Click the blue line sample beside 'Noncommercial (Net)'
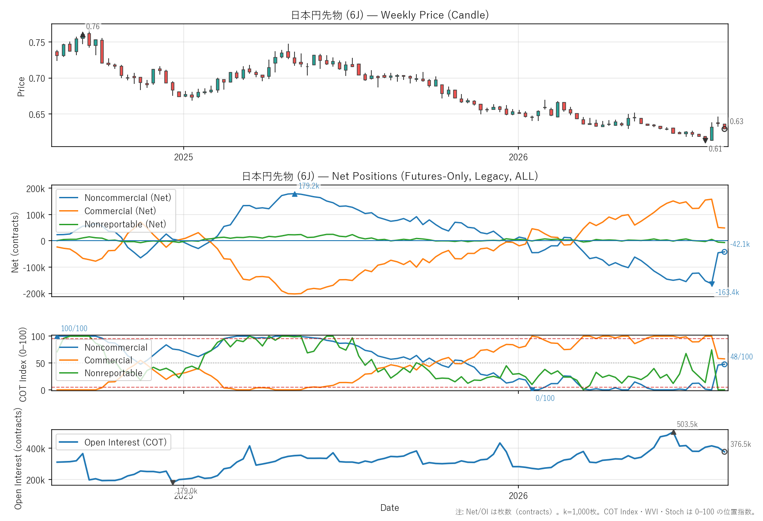Viewport: 763px width, 521px height. click(x=68, y=198)
